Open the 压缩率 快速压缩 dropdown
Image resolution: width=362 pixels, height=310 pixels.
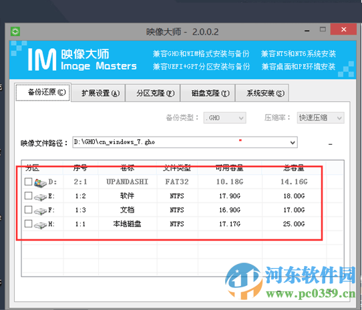(321, 118)
